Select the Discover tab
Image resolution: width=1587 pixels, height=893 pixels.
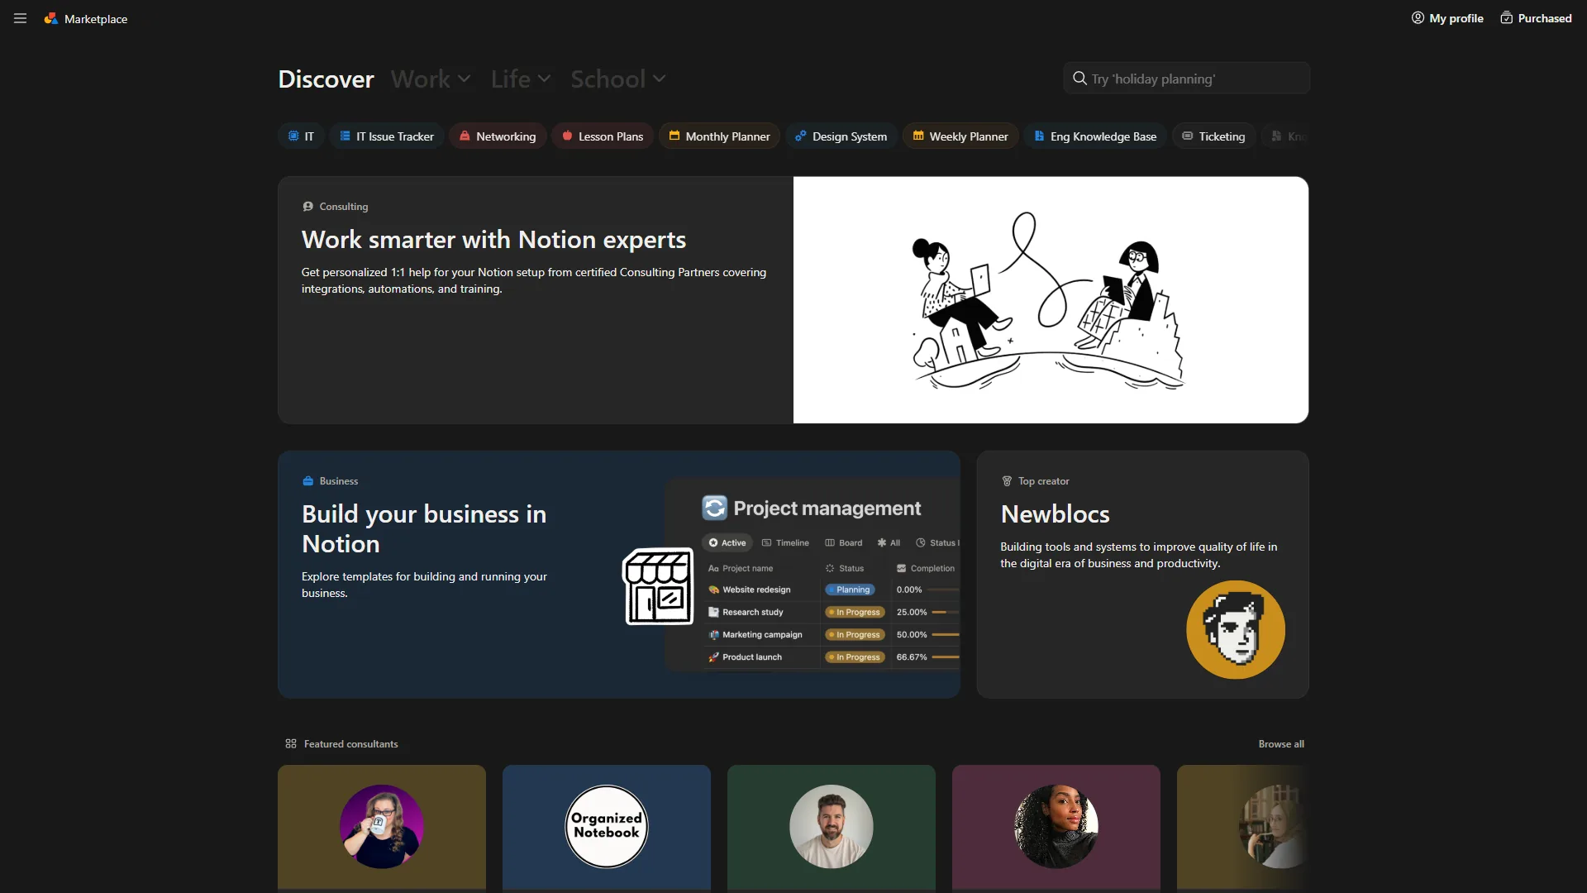(x=326, y=79)
